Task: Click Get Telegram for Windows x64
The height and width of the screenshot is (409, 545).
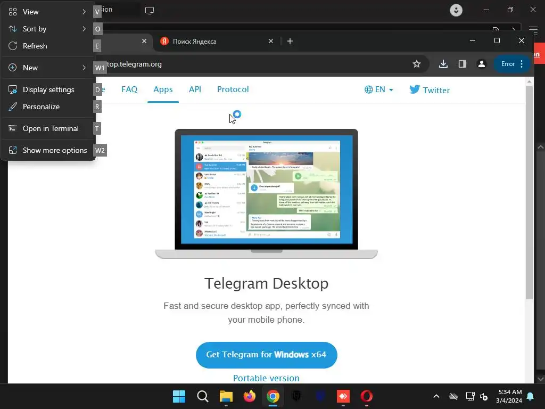Action: pos(267,355)
